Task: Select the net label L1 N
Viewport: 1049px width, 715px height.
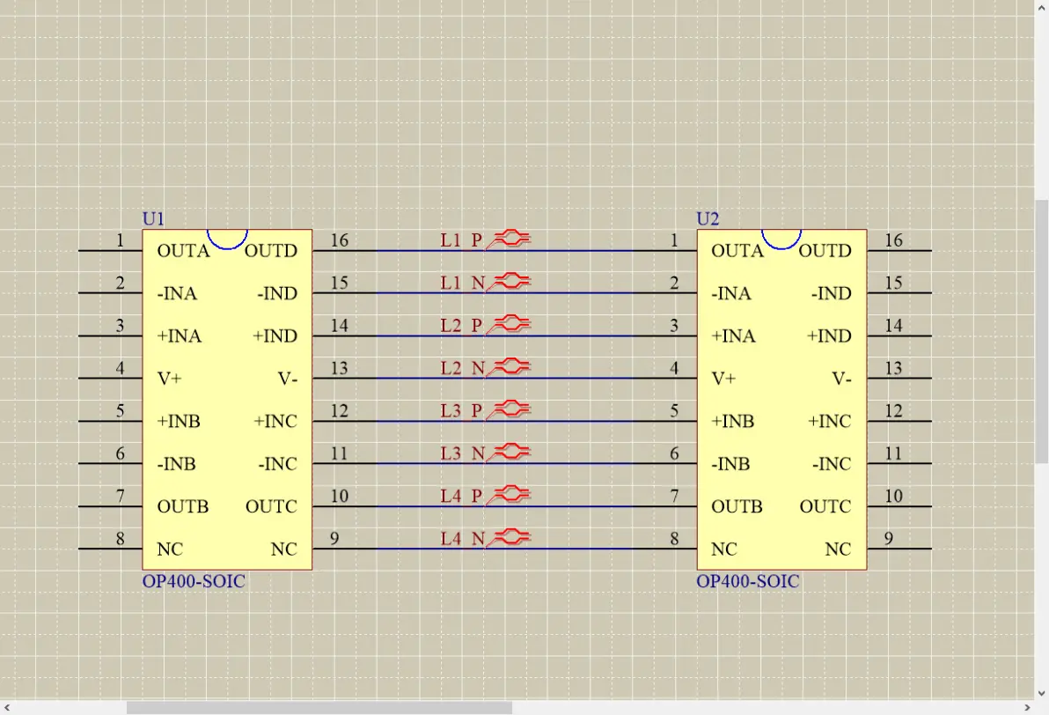Action: 462,284
